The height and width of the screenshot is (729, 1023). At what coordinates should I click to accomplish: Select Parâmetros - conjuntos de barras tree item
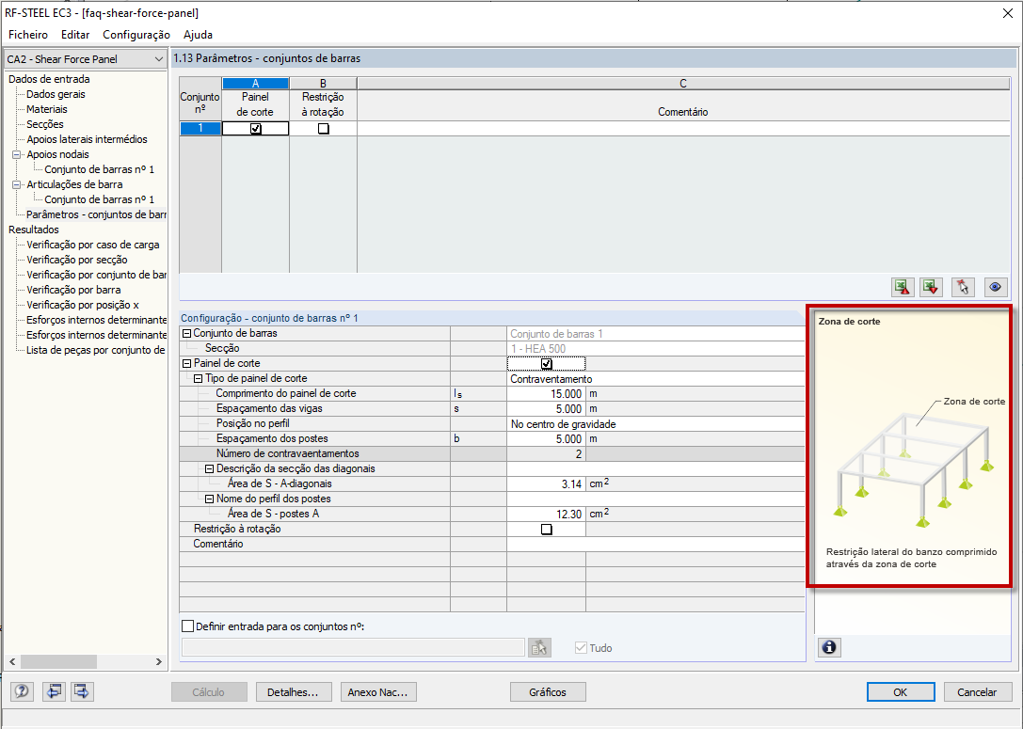click(x=96, y=214)
